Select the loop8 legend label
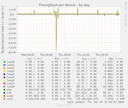The height and width of the screenshot is (108, 128). coord(11,87)
